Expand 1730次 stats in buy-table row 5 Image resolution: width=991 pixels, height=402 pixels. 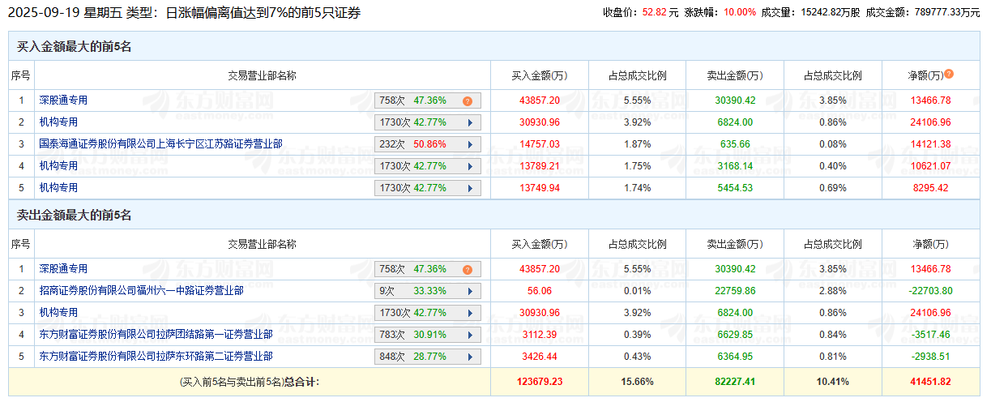[x=470, y=189]
